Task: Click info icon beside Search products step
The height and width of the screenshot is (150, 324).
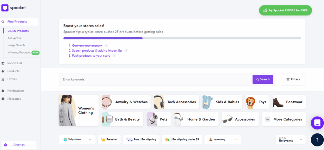Action: point(126,51)
